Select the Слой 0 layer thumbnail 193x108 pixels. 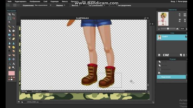[160, 37]
